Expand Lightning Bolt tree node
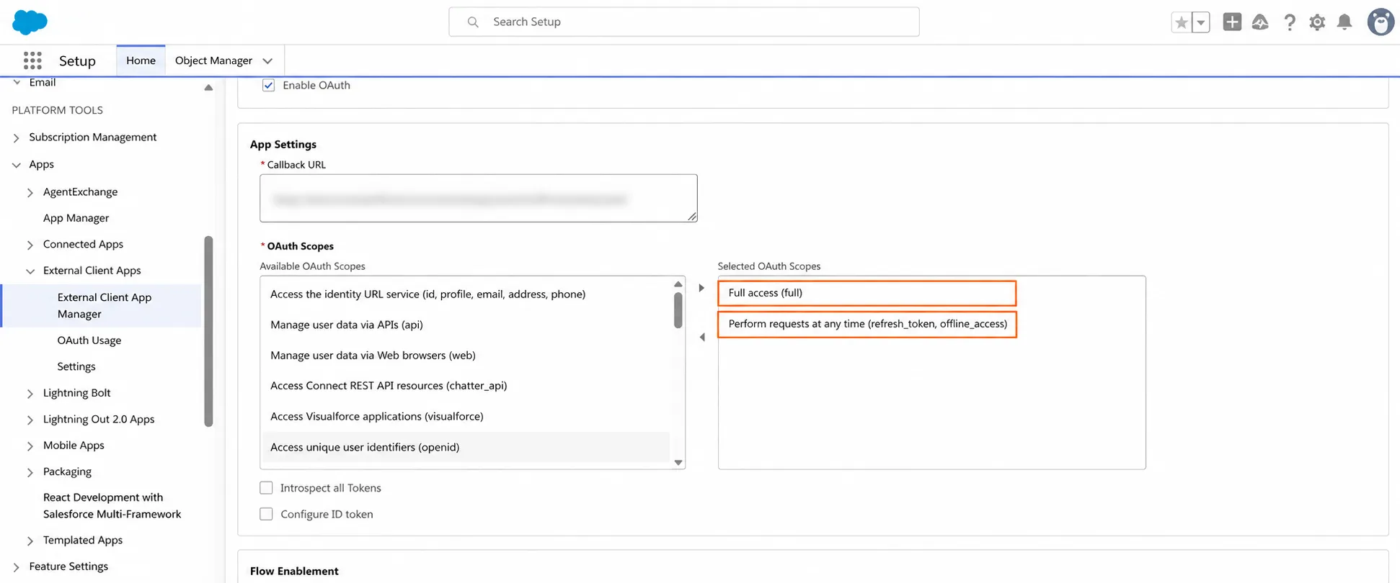 pyautogui.click(x=30, y=394)
